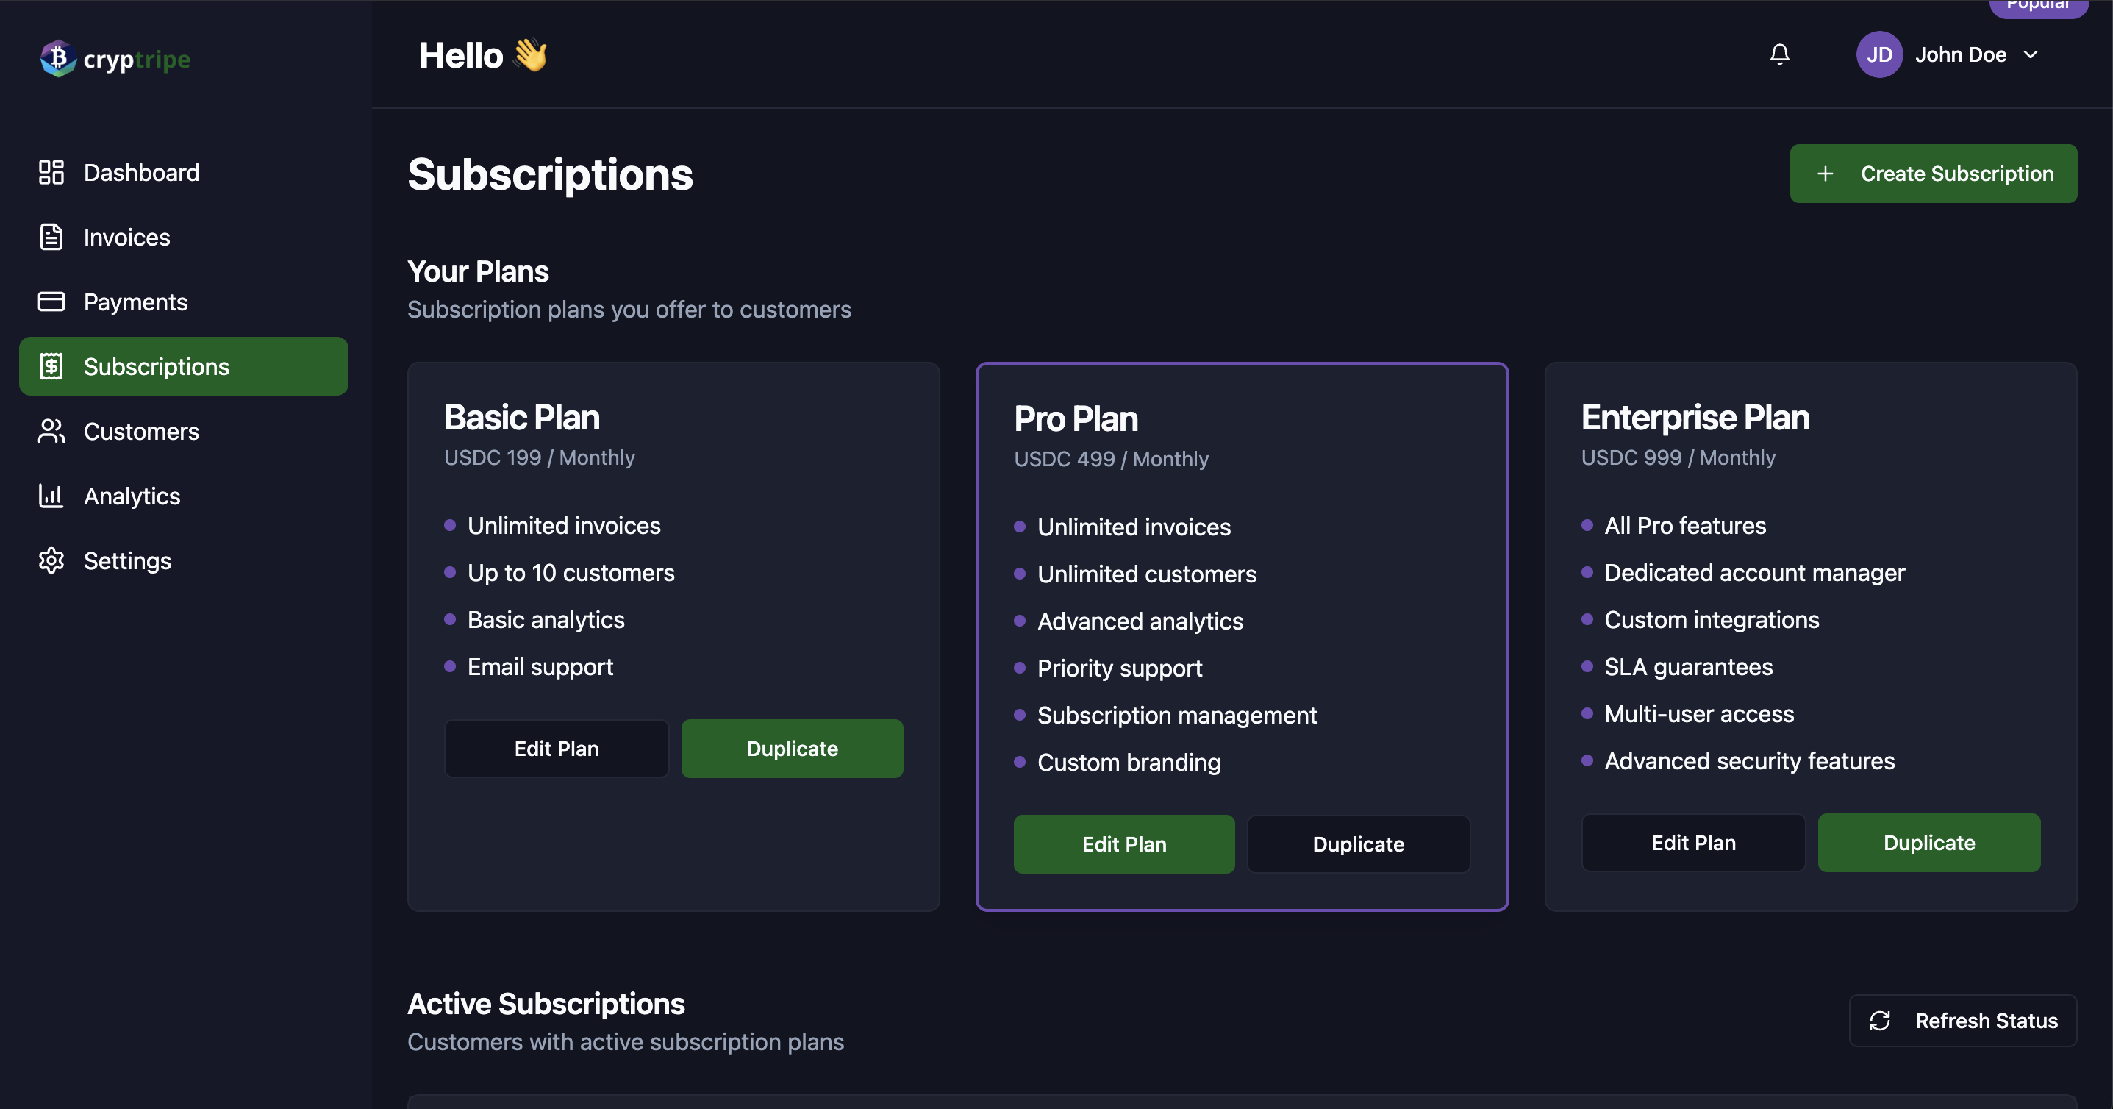Edit the Basic Plan

click(556, 748)
